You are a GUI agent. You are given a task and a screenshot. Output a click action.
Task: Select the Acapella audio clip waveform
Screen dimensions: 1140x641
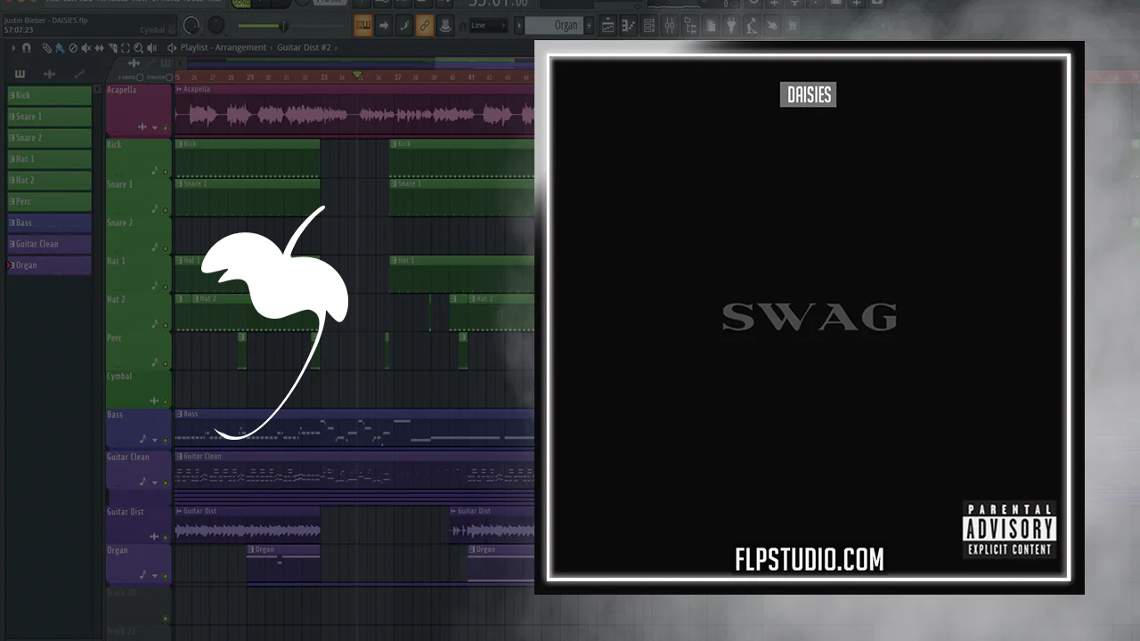click(x=354, y=115)
